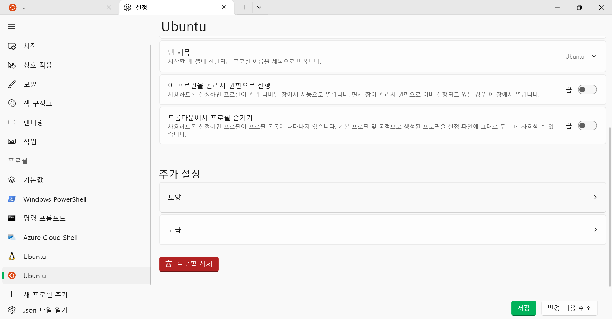Viewport: 612px width, 319px height.
Task: Toggle 이 프로필을 관리자 권한으로 실행 switch
Action: click(587, 90)
